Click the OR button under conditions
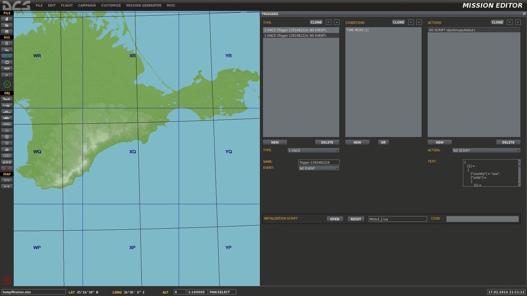Image resolution: width=527 pixels, height=296 pixels. [383, 142]
